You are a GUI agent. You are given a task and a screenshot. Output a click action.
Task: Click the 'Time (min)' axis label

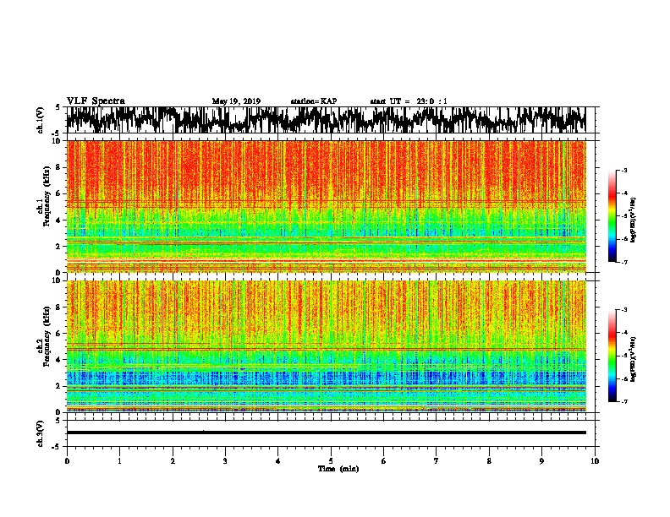(x=338, y=469)
